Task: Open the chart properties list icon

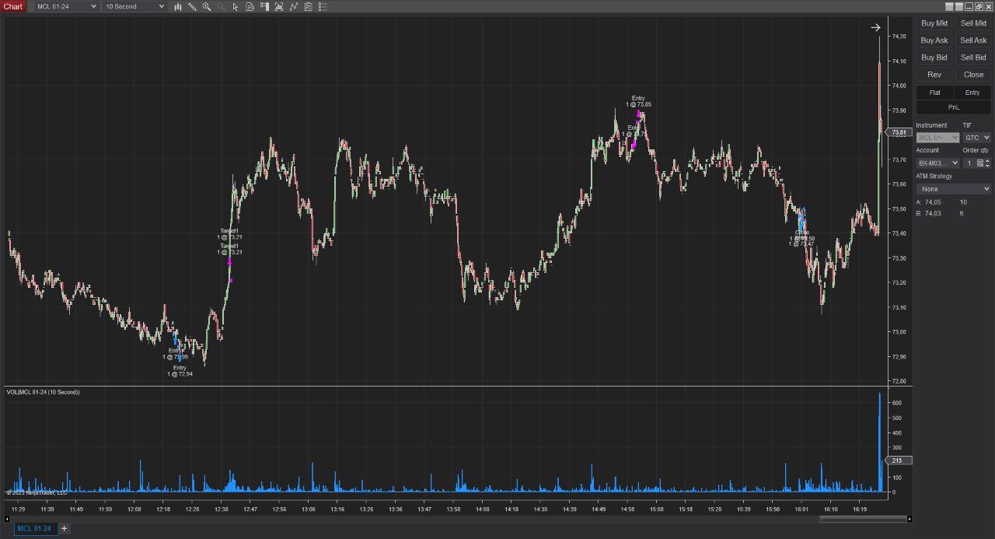Action: tap(323, 6)
